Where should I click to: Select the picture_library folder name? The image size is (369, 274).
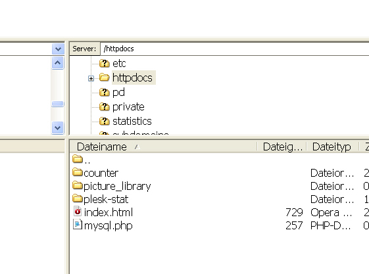[117, 187]
